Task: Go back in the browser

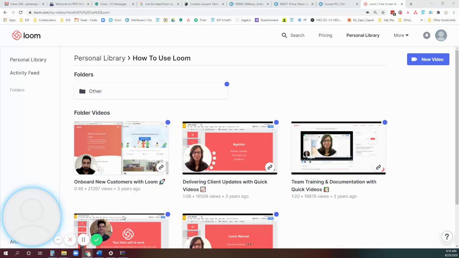Action: pos(5,12)
